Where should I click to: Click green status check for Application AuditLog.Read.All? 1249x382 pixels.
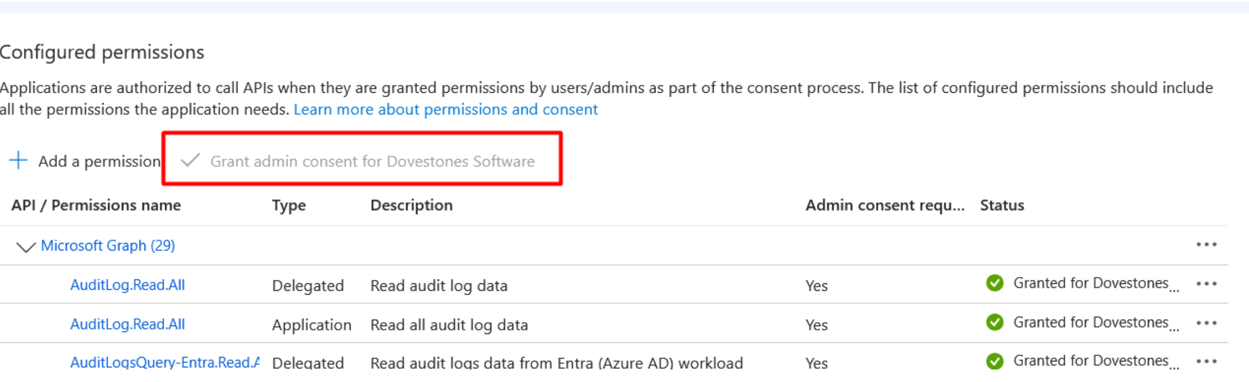(x=995, y=322)
